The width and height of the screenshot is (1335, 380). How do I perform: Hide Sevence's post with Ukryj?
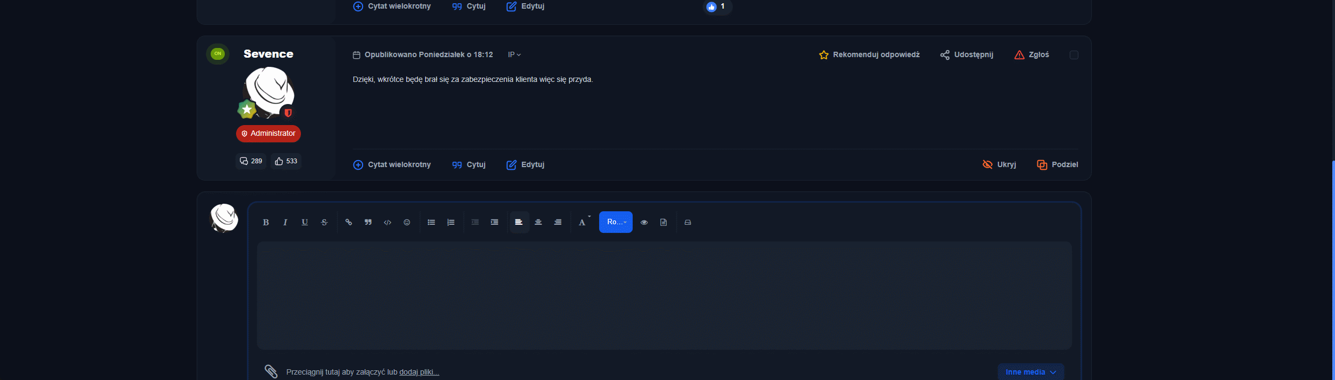(999, 164)
